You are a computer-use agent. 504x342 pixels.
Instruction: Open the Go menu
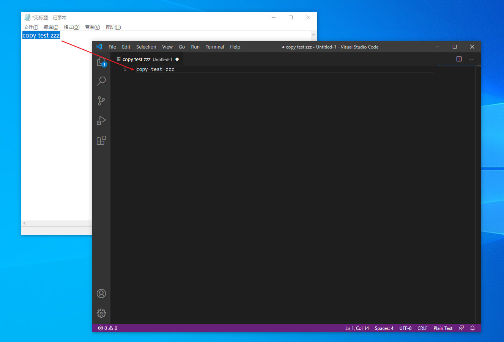pos(182,47)
